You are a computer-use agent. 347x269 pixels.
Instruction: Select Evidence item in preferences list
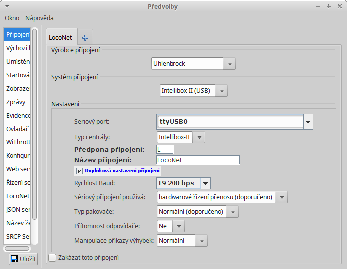(18, 115)
